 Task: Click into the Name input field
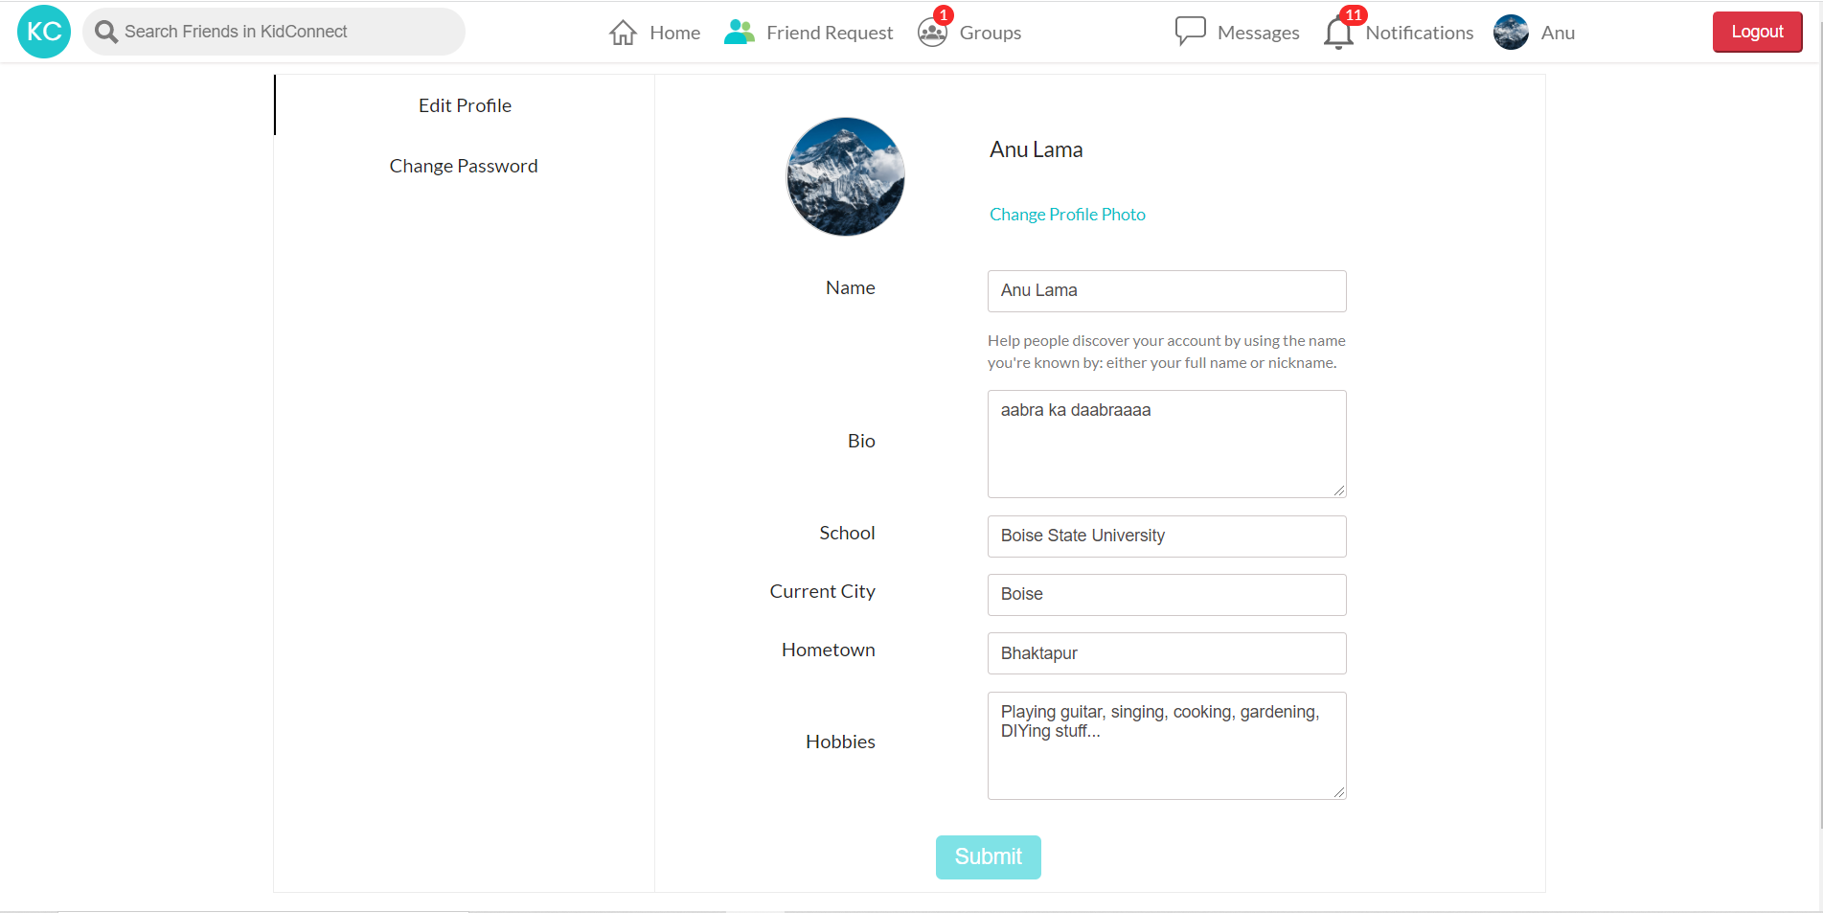[x=1166, y=291]
